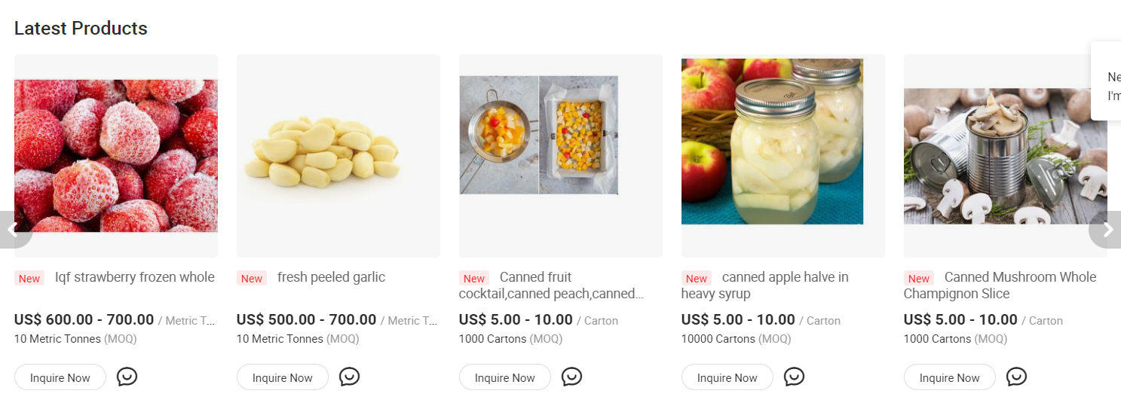The height and width of the screenshot is (412, 1121).
Task: Inquire now about Iqf strawberry
Action: (60, 377)
